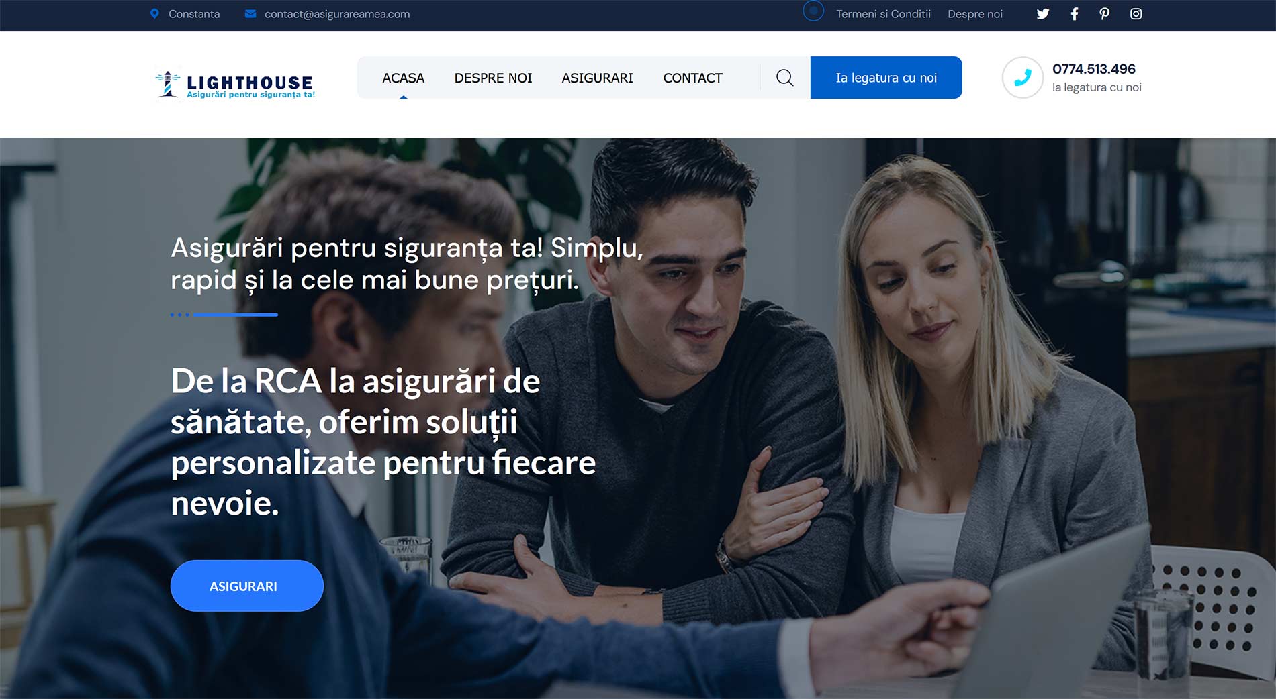Select CONTACT in the navigation bar
The height and width of the screenshot is (699, 1276).
point(692,78)
